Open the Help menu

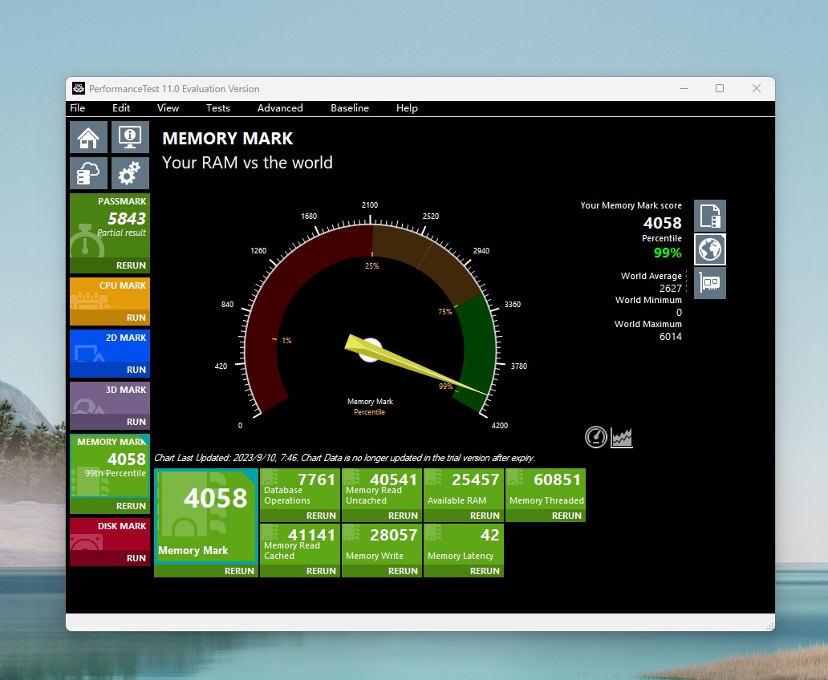tap(407, 107)
